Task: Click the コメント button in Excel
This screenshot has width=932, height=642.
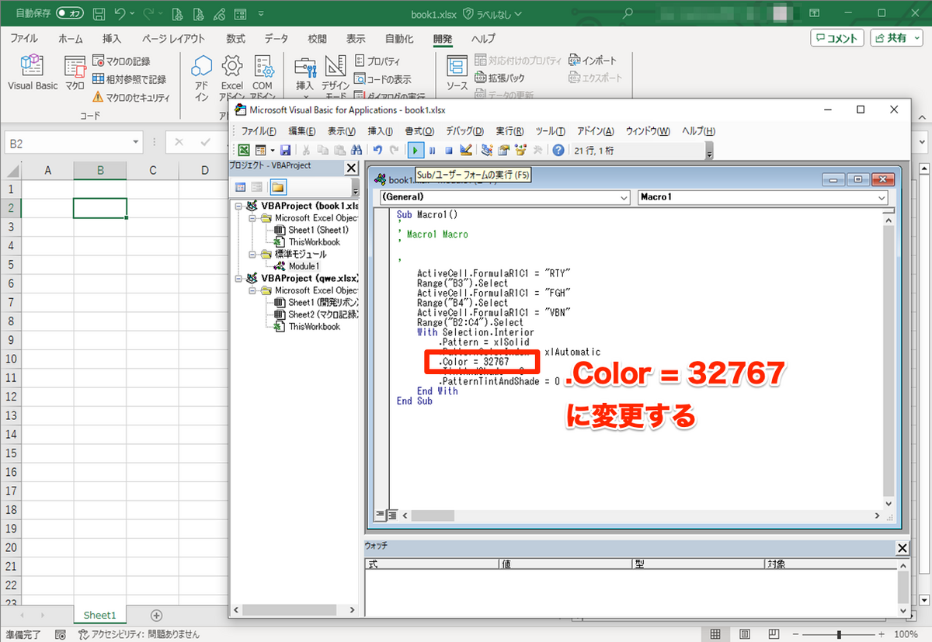Action: 837,38
